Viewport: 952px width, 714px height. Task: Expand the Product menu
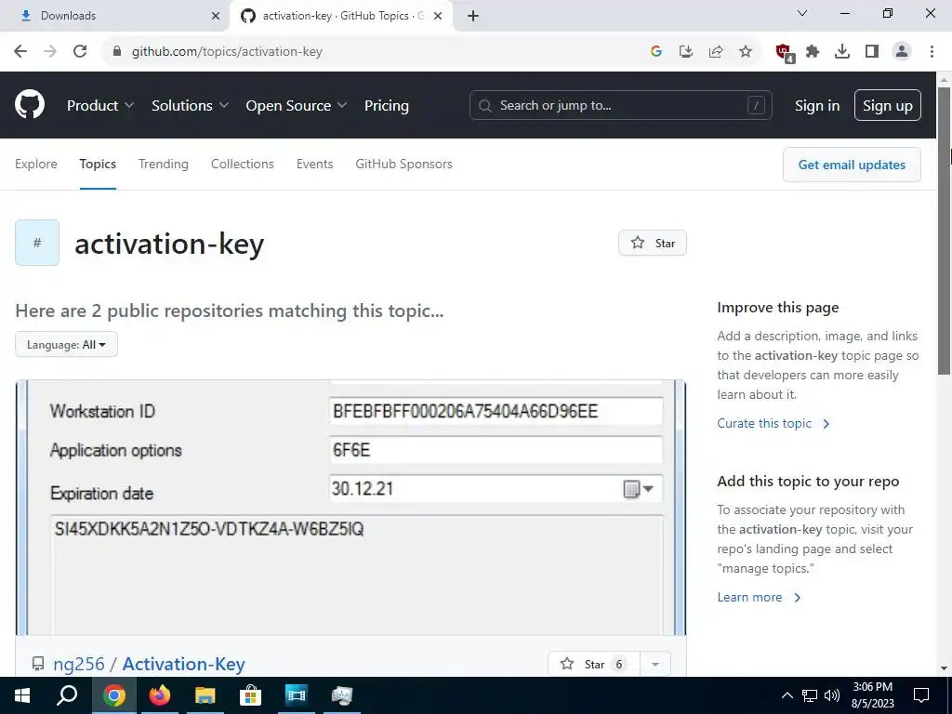100,106
